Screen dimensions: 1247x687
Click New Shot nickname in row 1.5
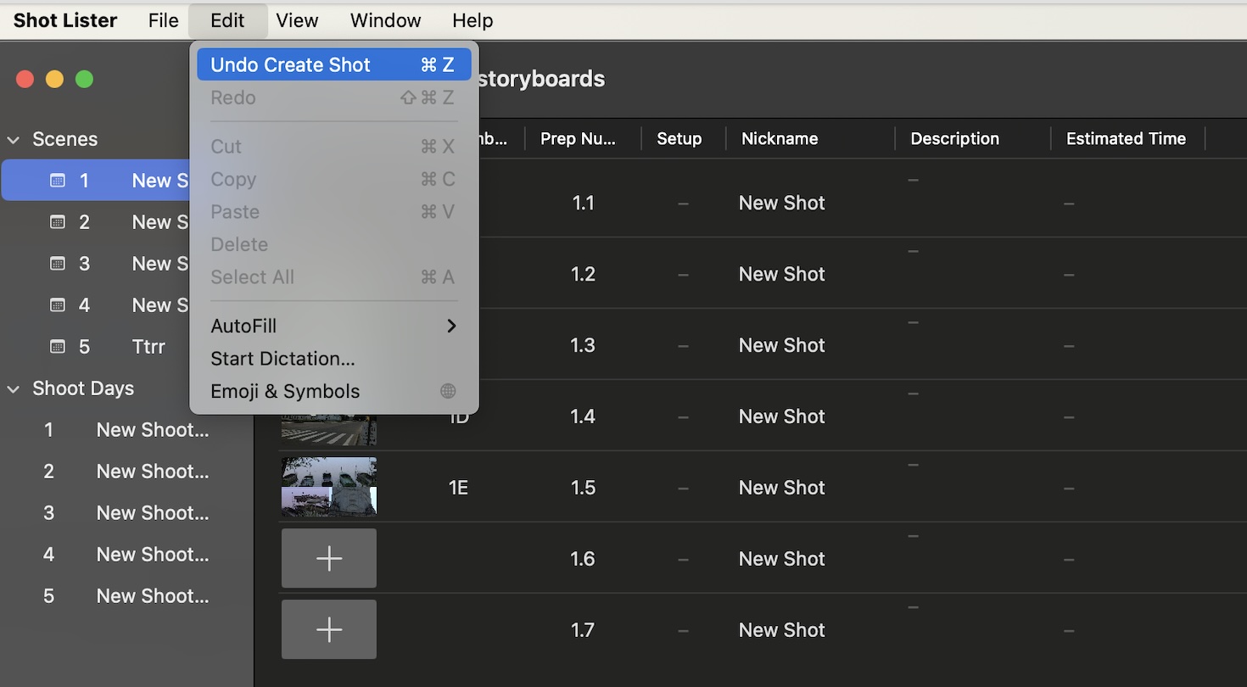pyautogui.click(x=781, y=488)
